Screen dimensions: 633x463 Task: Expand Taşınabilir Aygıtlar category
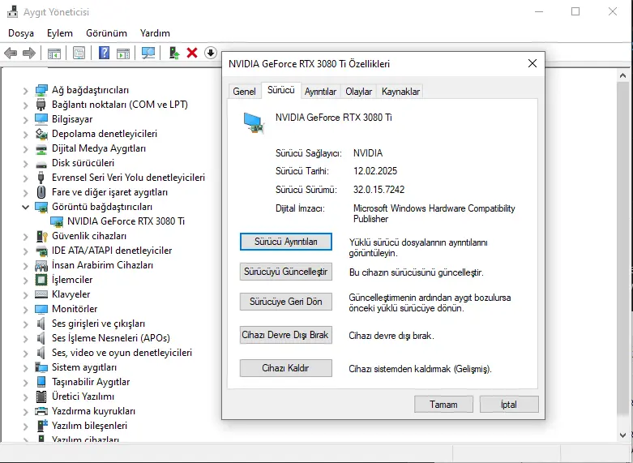25,383
